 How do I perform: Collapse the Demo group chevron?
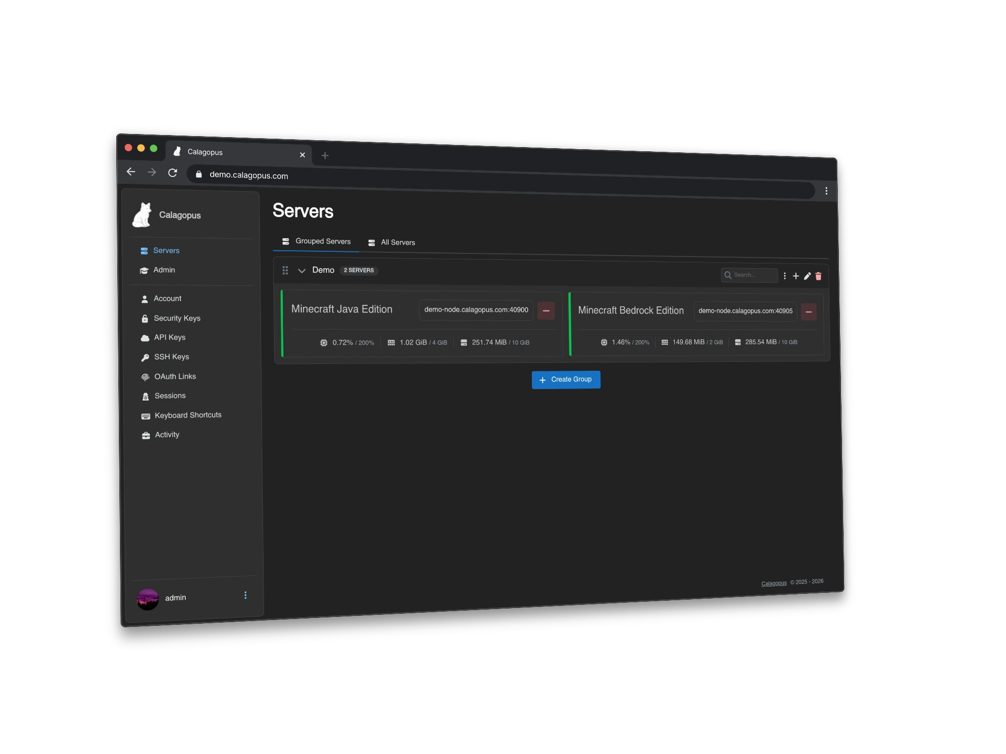(302, 271)
